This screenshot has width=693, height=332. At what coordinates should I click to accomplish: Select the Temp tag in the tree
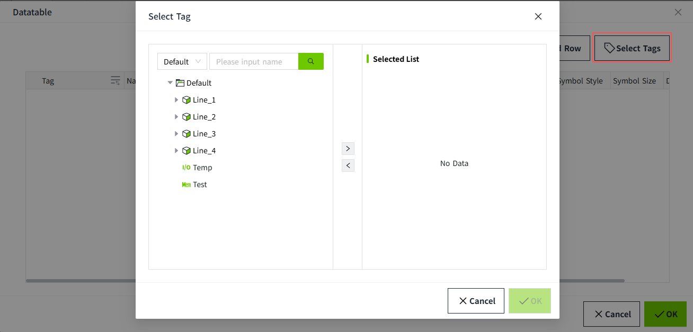tap(202, 168)
